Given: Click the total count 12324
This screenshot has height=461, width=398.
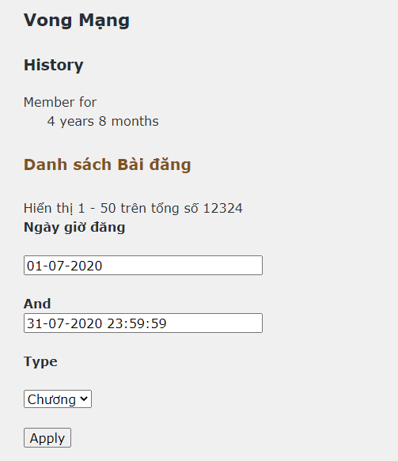Looking at the screenshot, I should 223,208.
